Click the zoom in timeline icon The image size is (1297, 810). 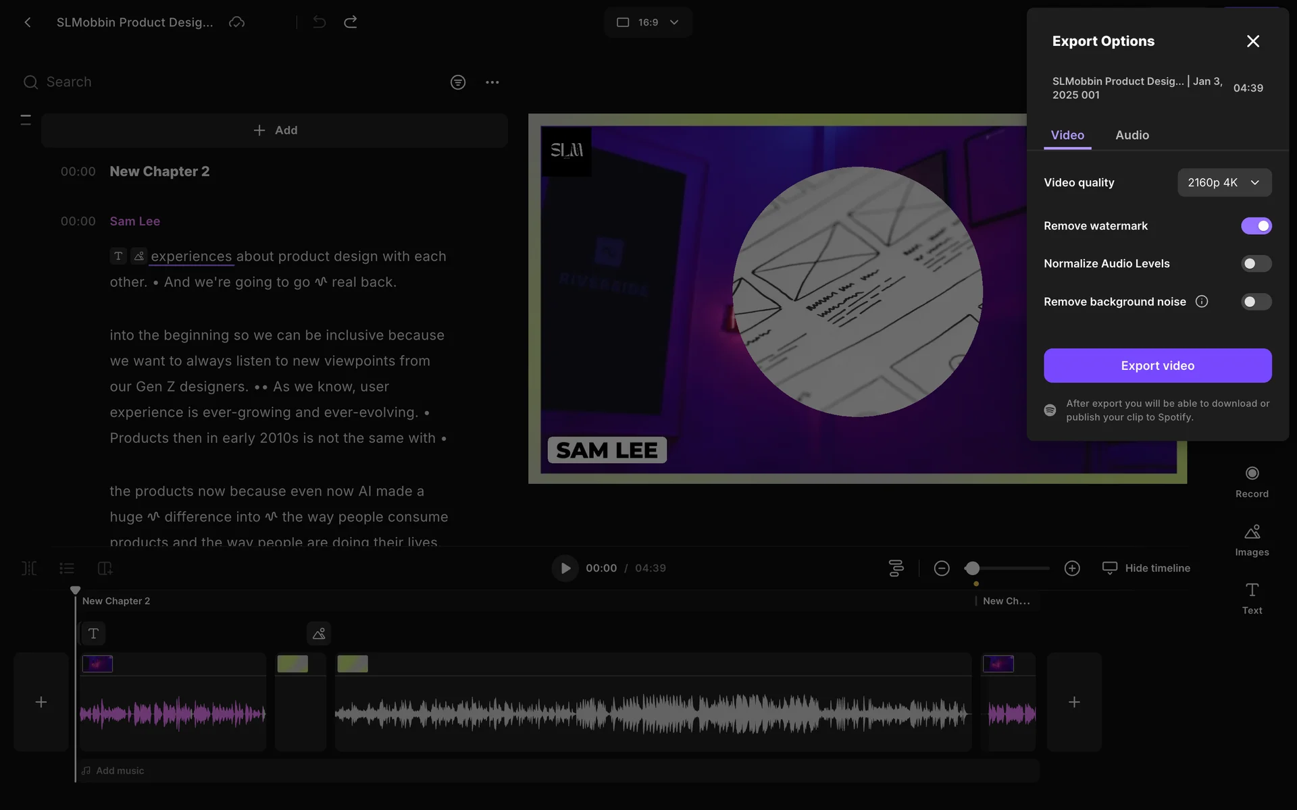point(1072,568)
